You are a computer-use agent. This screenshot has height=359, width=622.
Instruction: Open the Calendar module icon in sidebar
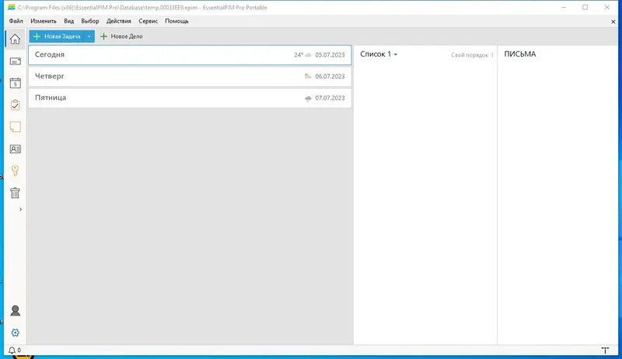[15, 83]
